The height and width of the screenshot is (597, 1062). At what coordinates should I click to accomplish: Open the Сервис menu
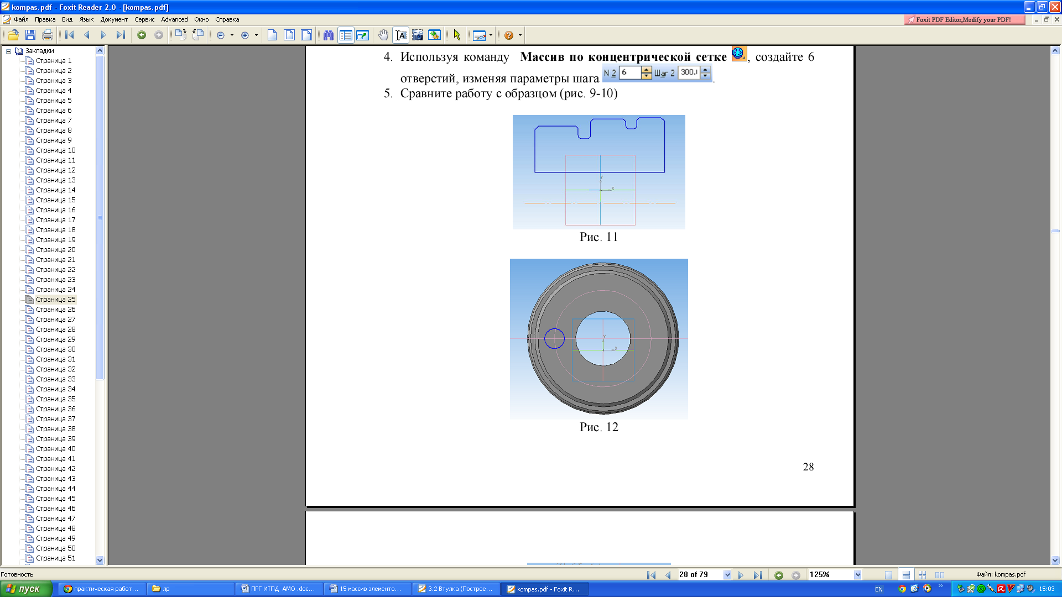click(x=144, y=19)
